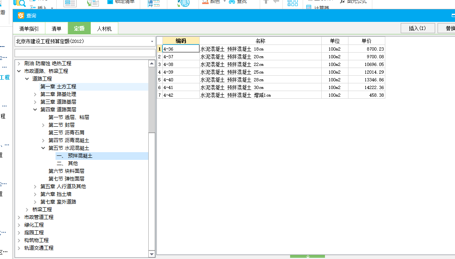Click price cell 8700.23
The width and height of the screenshot is (455, 259).
[367, 49]
